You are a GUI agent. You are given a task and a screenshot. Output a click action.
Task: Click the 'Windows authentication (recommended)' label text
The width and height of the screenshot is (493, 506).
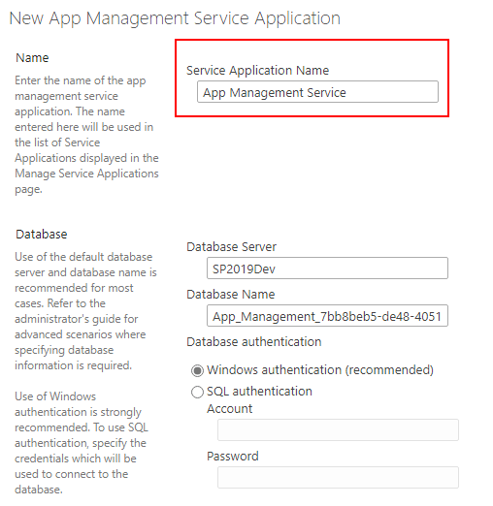pyautogui.click(x=320, y=370)
